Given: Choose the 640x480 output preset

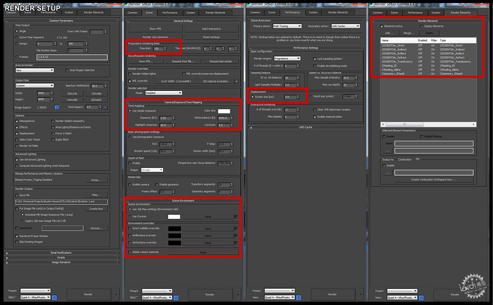Looking at the screenshot, I should [72, 100].
